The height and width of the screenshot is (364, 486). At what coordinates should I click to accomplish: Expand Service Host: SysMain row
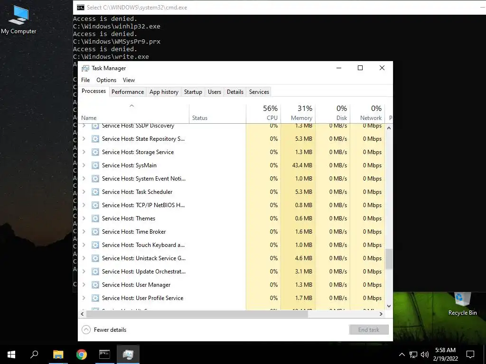(84, 165)
